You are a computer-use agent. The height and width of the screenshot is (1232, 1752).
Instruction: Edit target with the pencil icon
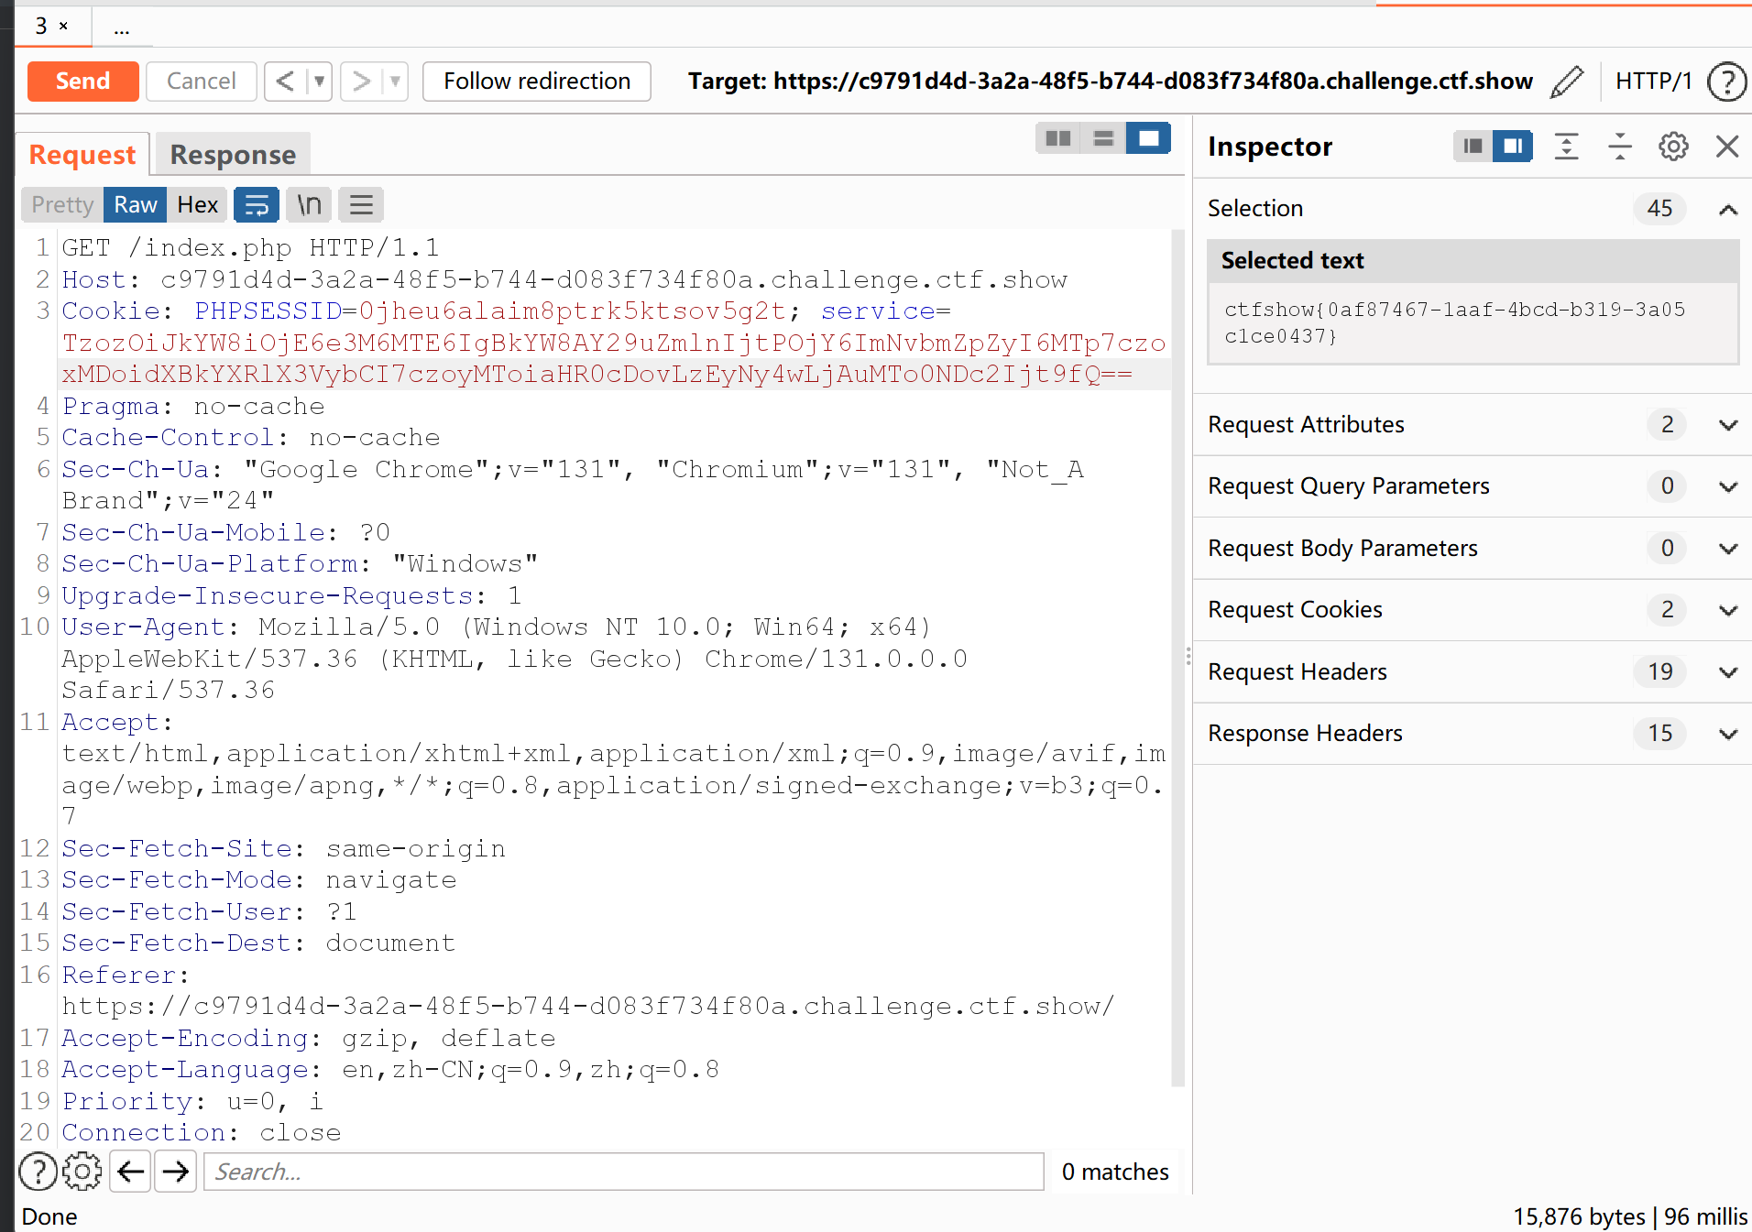(x=1567, y=82)
